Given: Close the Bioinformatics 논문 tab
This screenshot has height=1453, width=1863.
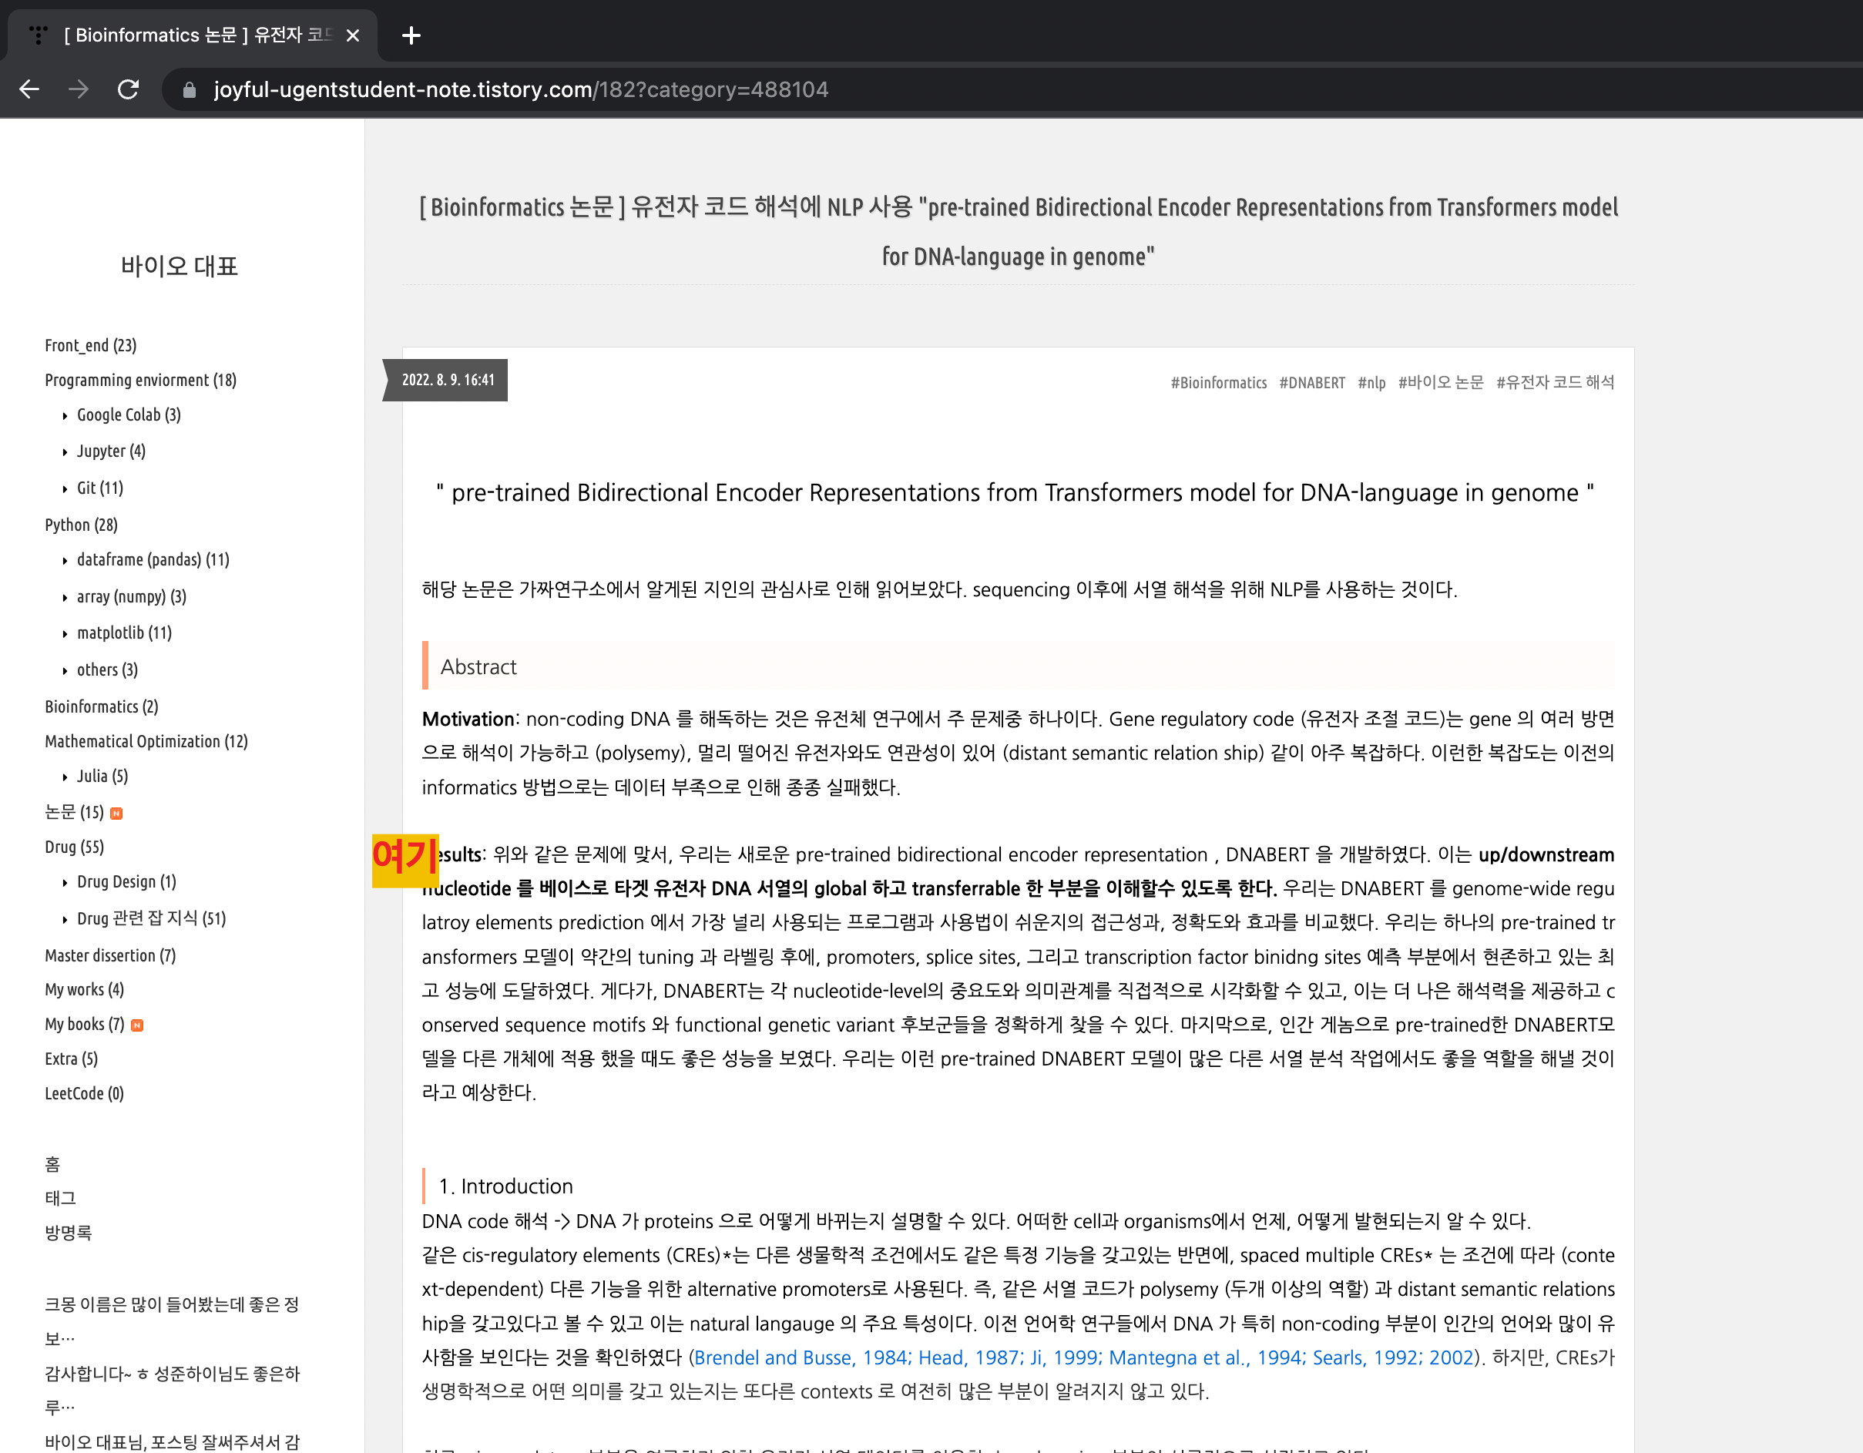Looking at the screenshot, I should point(353,35).
